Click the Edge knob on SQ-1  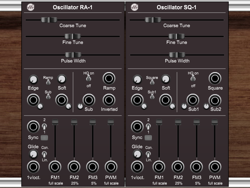[137, 79]
